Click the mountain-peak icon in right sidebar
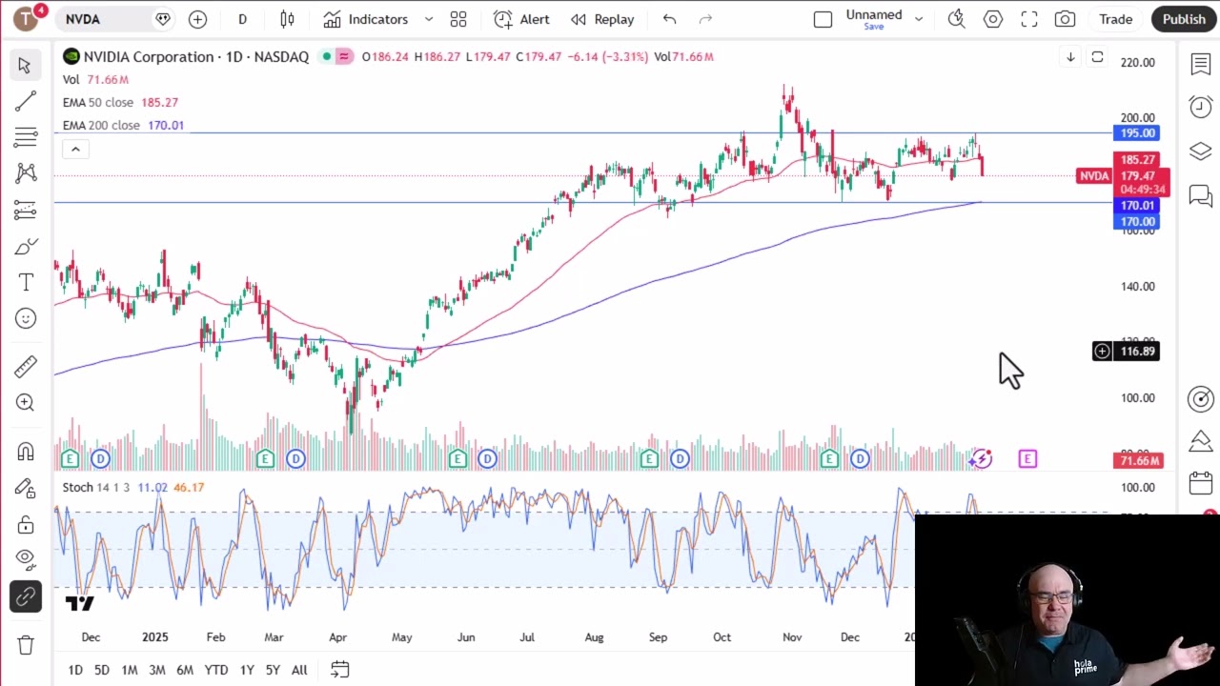 coord(1200,441)
